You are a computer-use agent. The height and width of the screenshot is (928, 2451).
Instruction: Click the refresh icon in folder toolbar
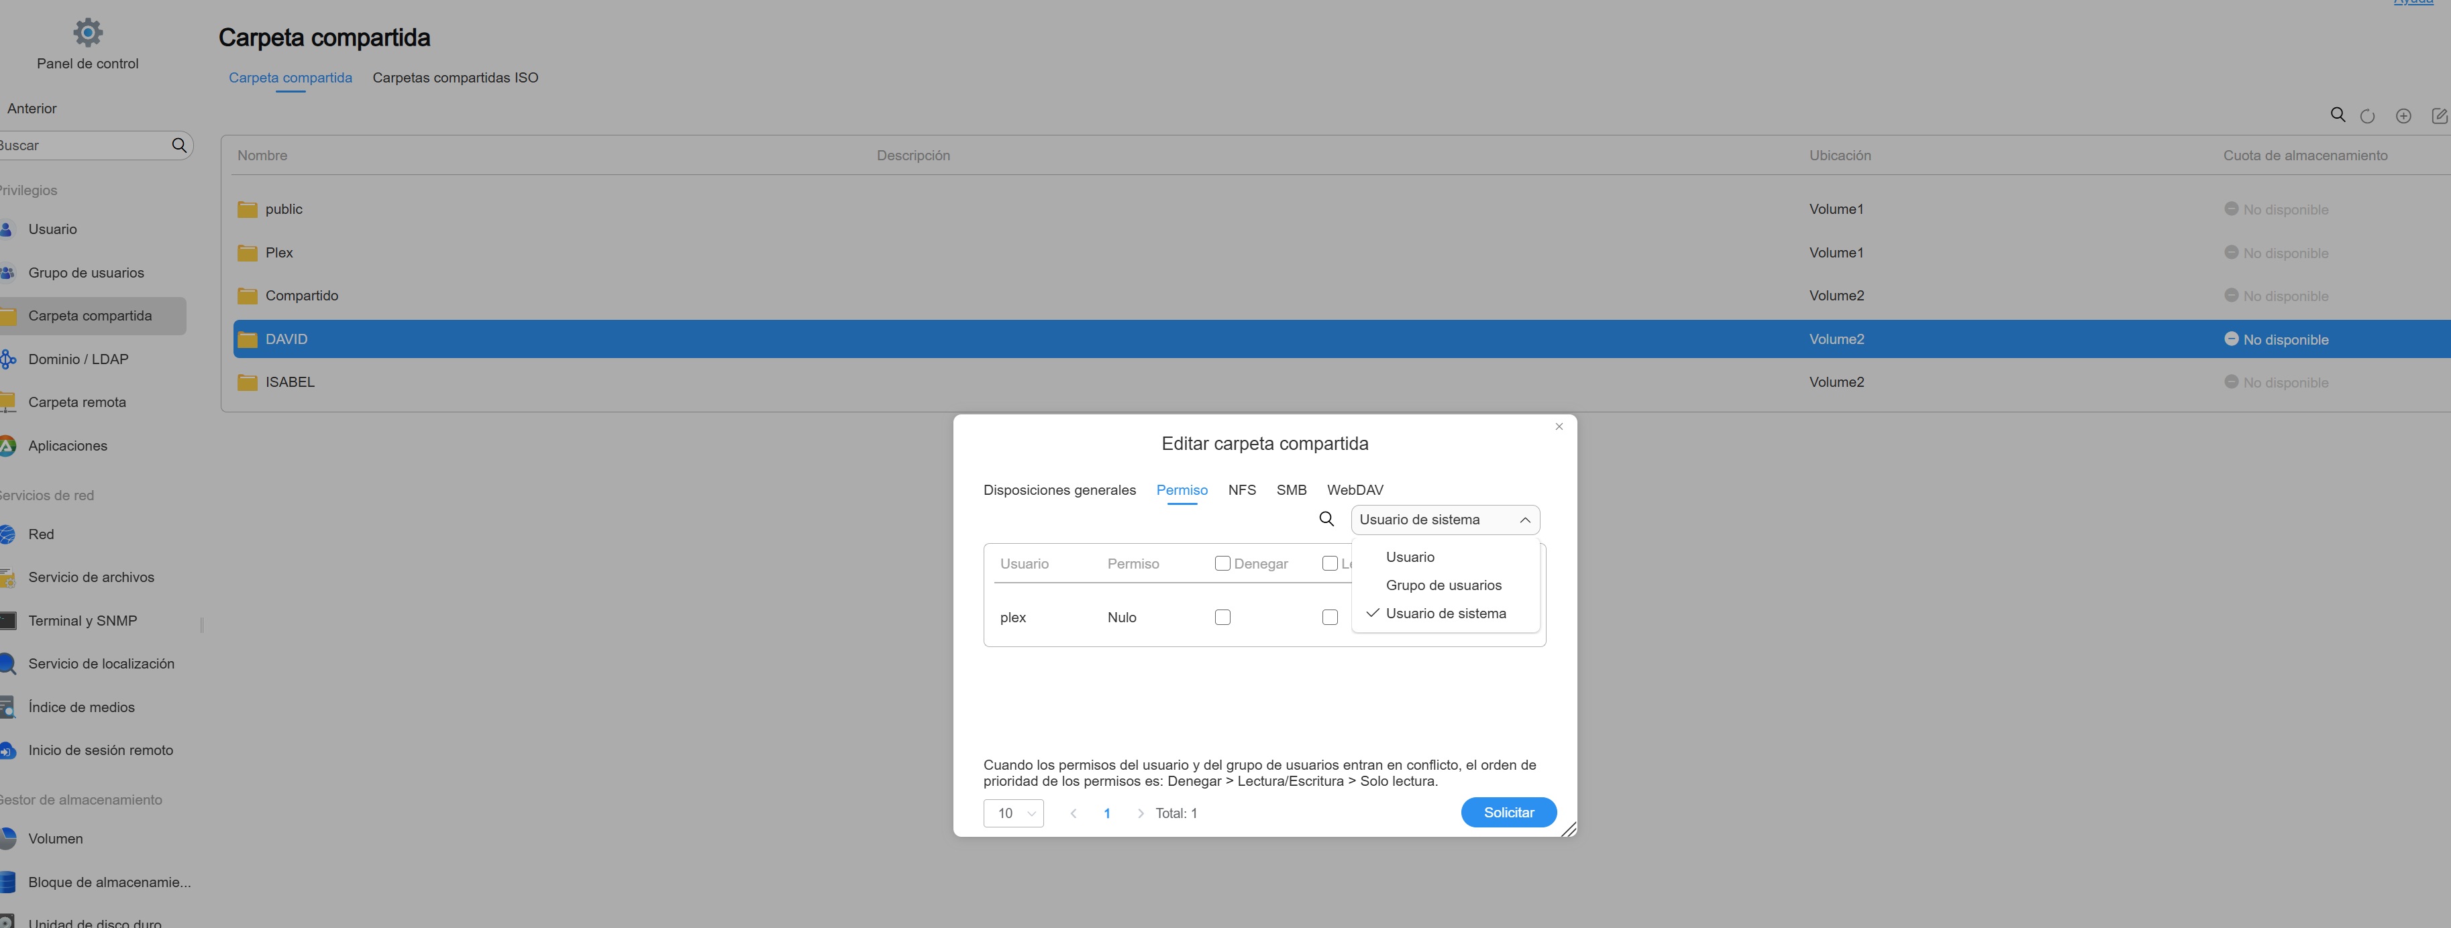[x=2367, y=116]
